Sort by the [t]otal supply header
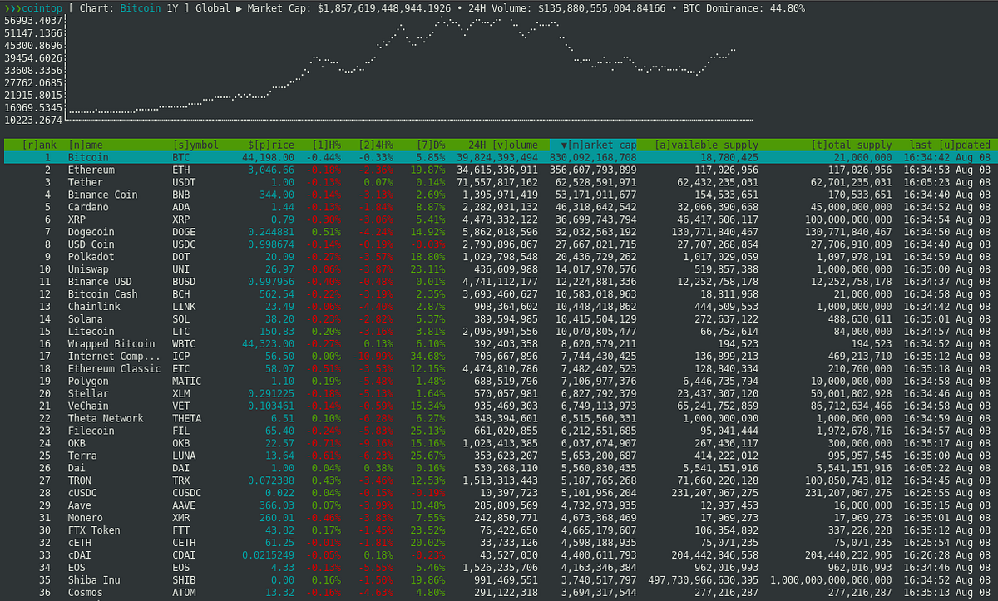Image resolution: width=998 pixels, height=601 pixels. coord(852,145)
